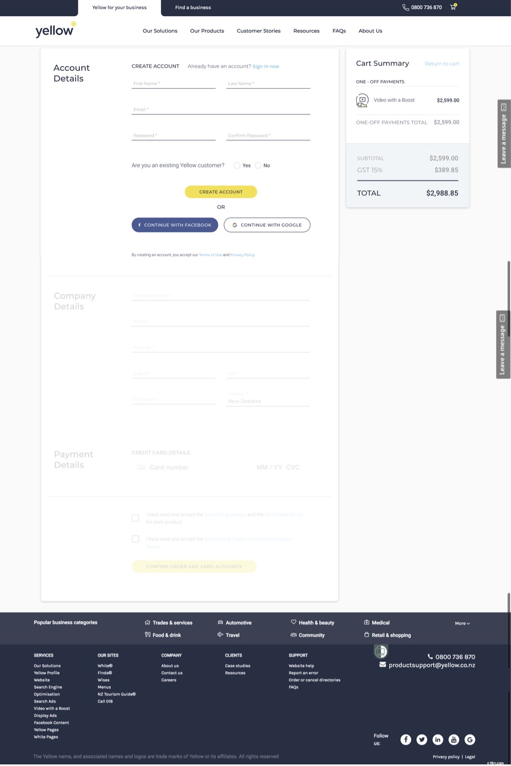511x766 pixels.
Task: Select the Travel category icon
Action: (221, 635)
